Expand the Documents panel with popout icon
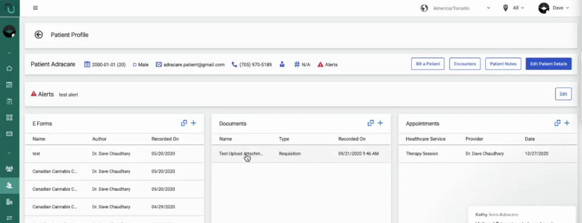This screenshot has width=582, height=223. 370,123
